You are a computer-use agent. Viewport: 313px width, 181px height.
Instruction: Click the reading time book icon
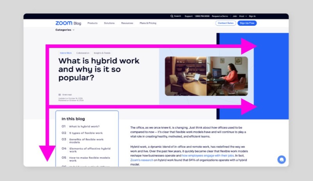click(x=60, y=94)
